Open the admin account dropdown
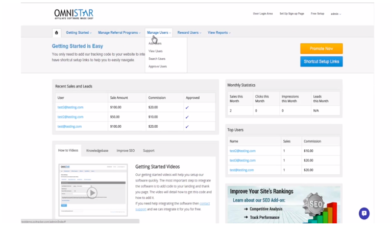The image size is (392, 229). pos(336,14)
